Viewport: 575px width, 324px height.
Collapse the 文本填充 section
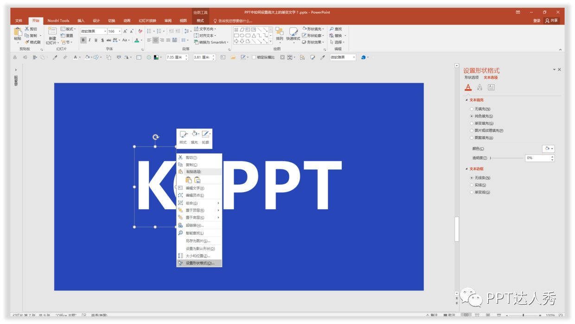point(467,100)
